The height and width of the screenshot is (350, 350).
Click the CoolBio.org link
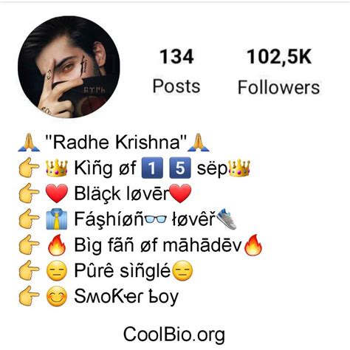174,334
